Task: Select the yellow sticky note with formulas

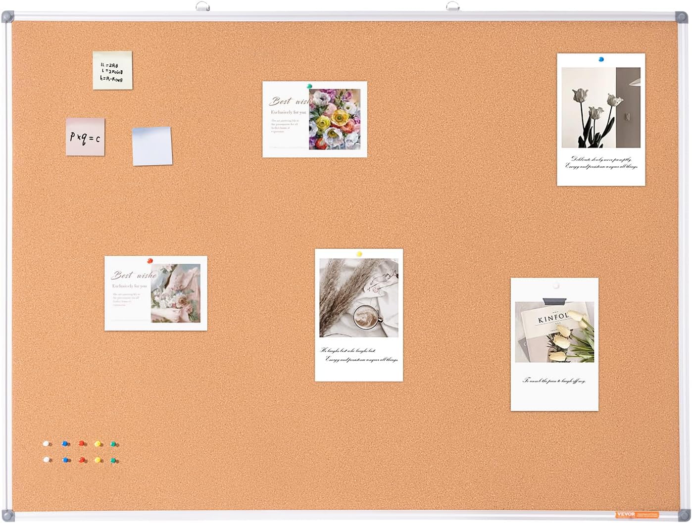Action: pos(112,70)
